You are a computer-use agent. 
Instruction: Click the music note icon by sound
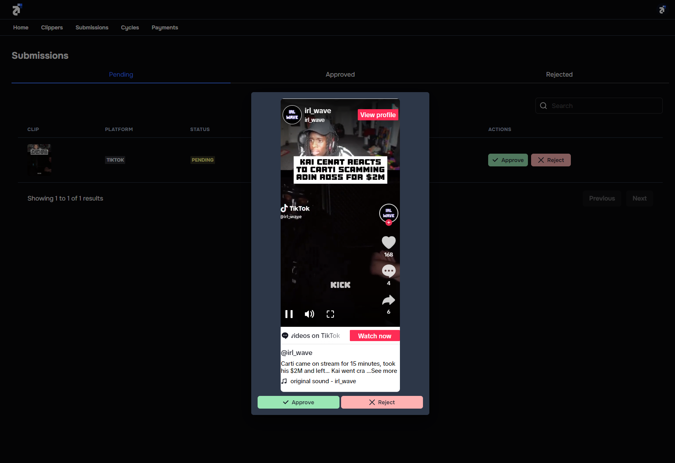click(284, 381)
